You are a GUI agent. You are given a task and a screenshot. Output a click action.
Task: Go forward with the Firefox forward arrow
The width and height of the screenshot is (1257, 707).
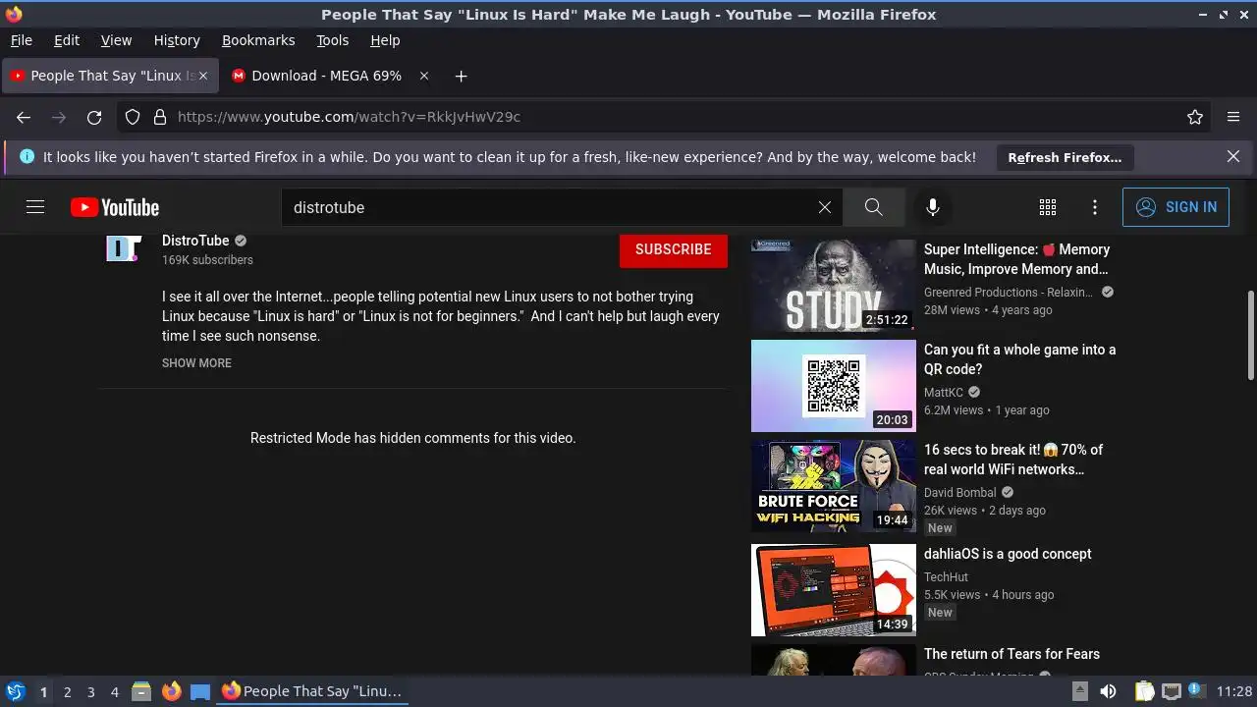point(59,117)
